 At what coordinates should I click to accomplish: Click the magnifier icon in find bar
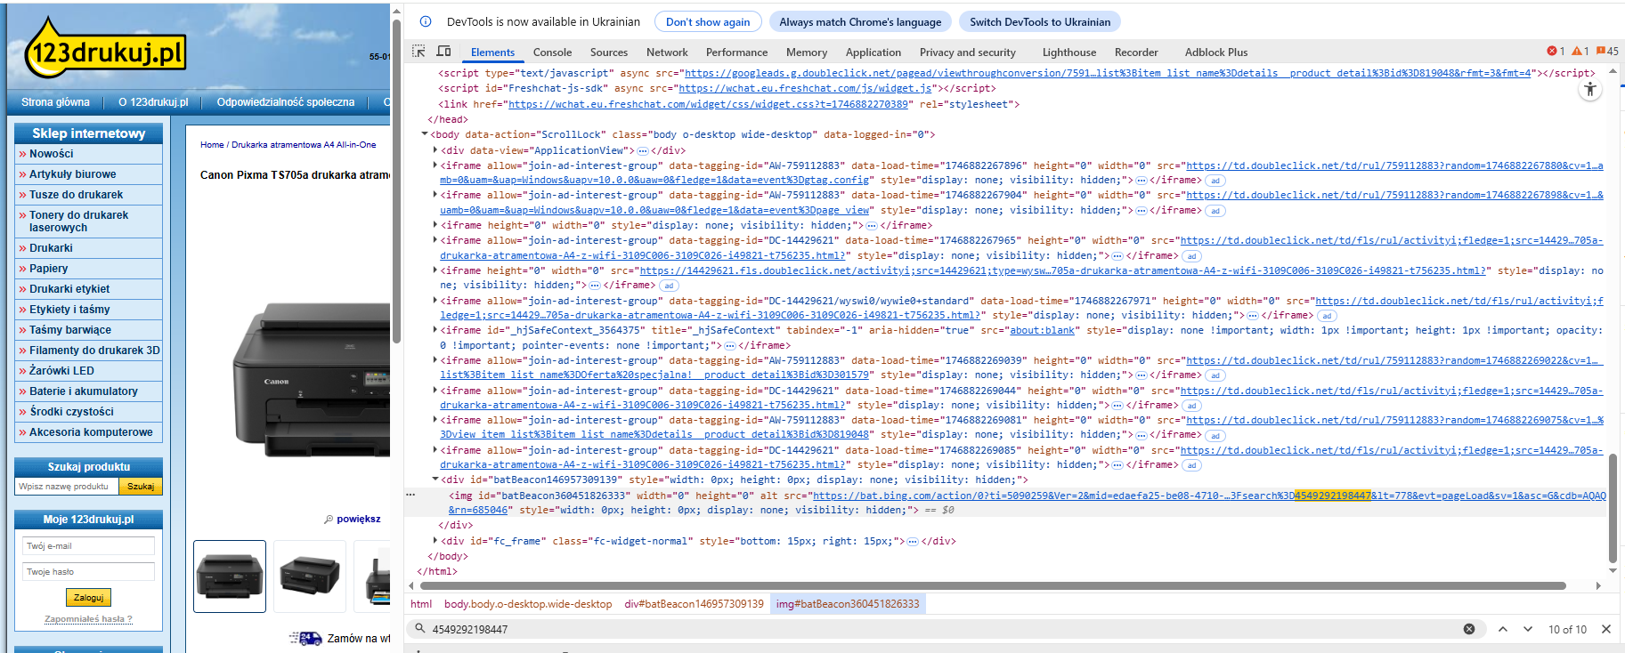click(x=419, y=628)
